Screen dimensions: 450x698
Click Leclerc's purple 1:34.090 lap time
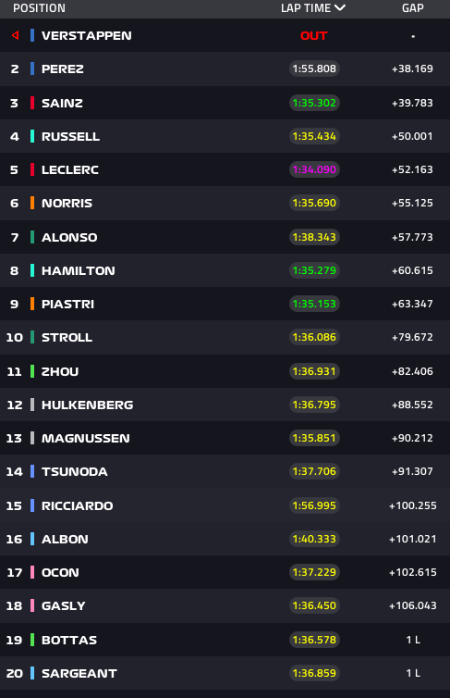(x=314, y=169)
